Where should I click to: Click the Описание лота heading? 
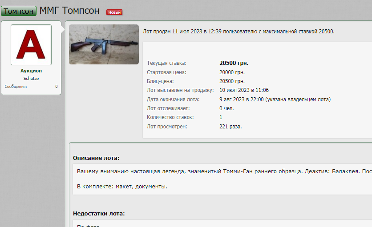96,158
